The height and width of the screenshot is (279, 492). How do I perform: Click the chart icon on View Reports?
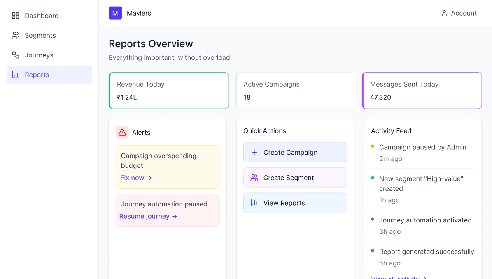254,203
